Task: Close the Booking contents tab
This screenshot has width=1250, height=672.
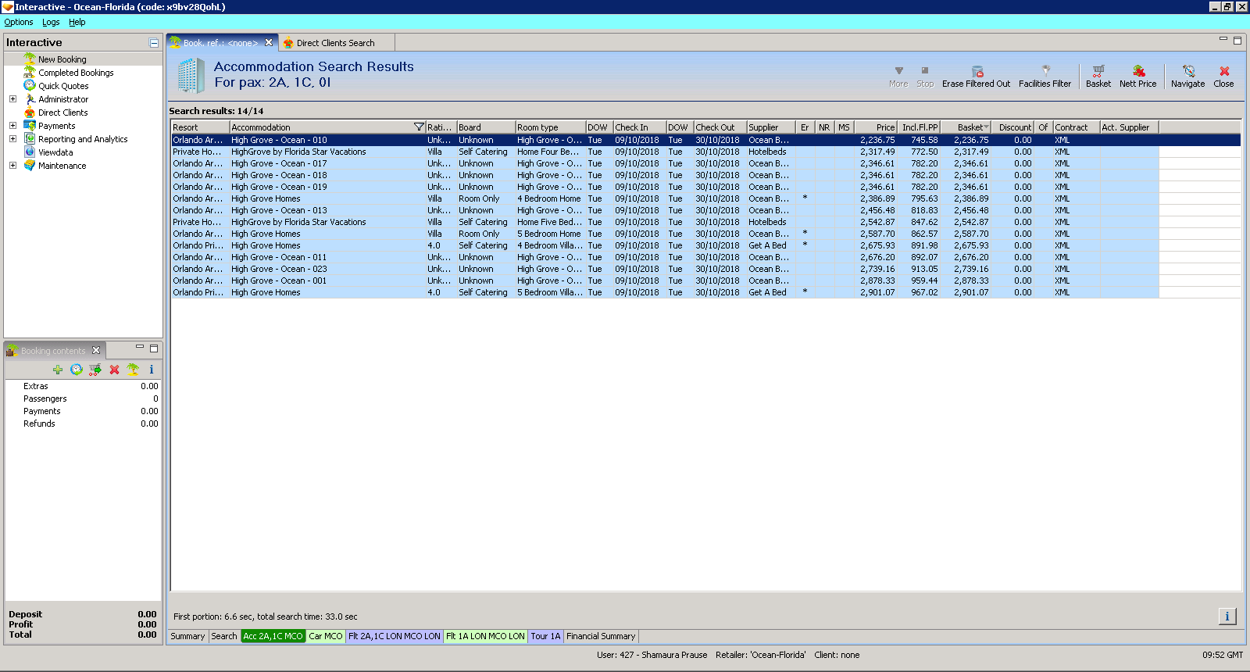Action: tap(96, 350)
